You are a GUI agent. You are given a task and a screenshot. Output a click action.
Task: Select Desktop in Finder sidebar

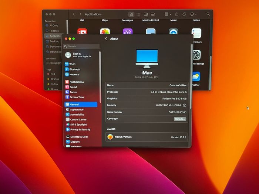53,41
